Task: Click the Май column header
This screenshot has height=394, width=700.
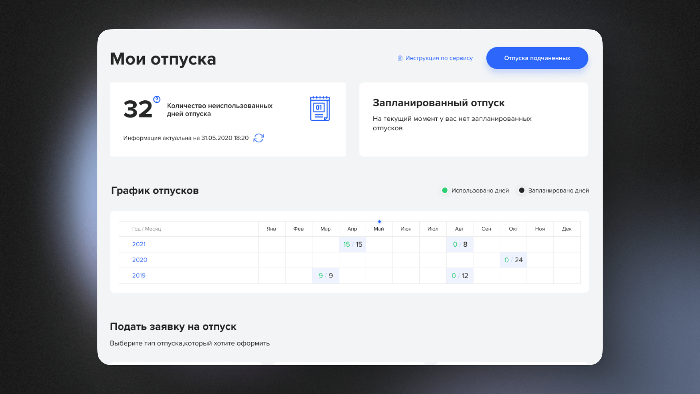Action: (x=379, y=229)
